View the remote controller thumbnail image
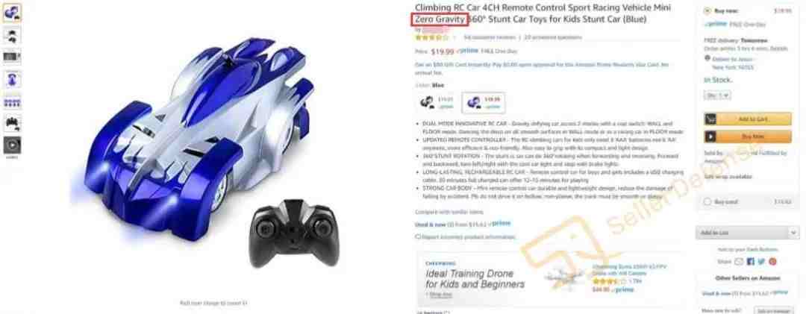 [x=13, y=123]
